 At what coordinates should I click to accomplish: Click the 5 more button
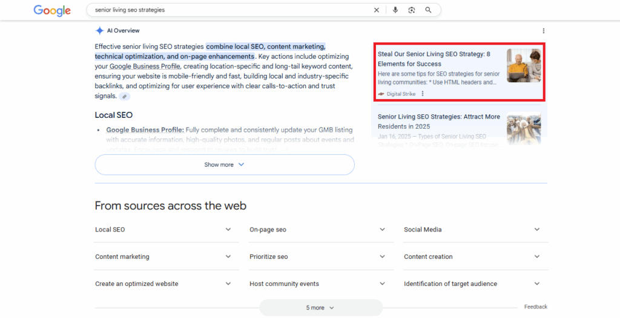click(320, 308)
